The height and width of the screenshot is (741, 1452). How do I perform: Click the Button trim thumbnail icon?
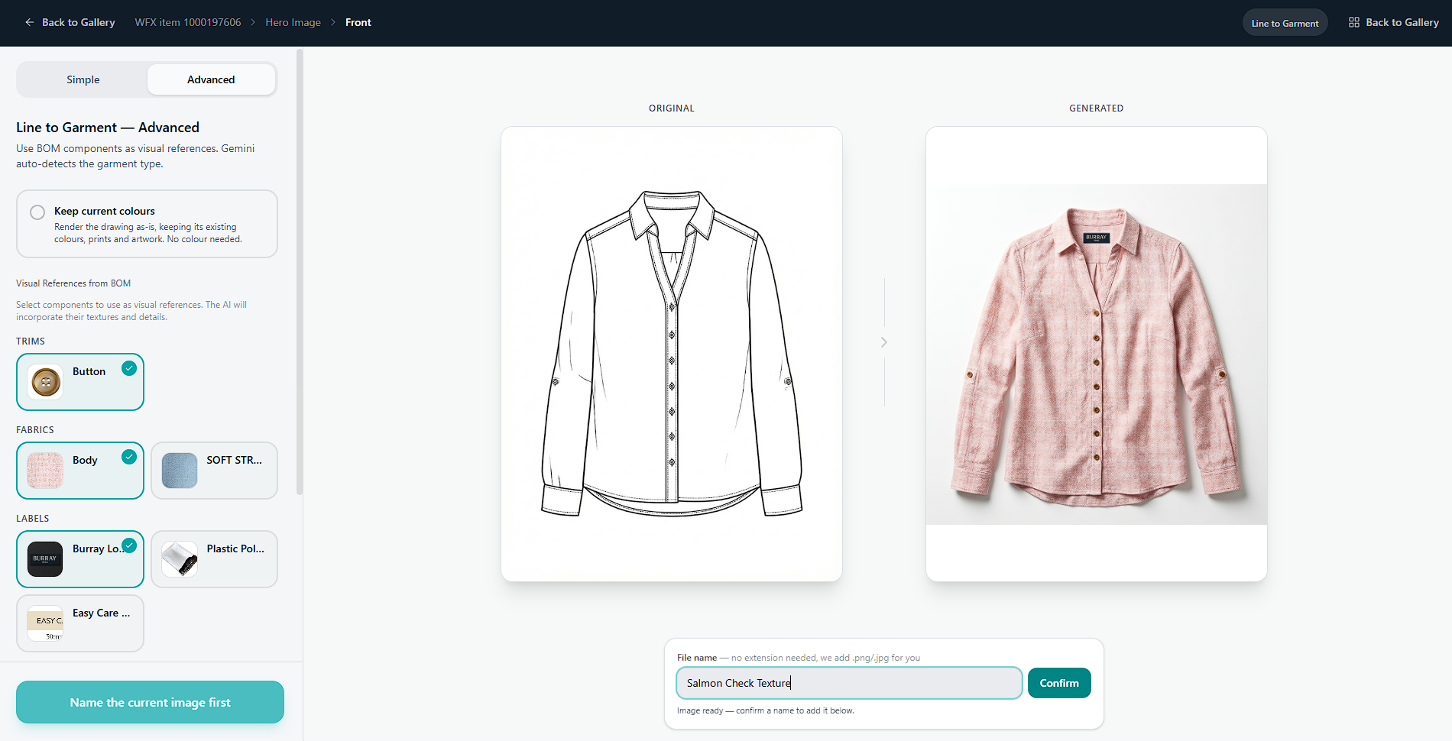(45, 382)
